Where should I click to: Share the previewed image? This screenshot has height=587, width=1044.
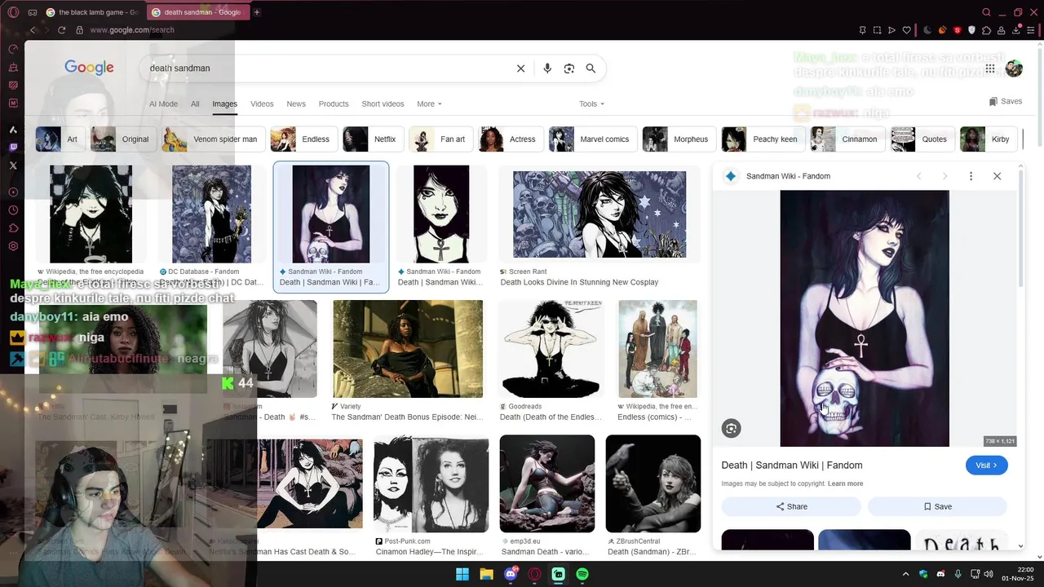click(791, 506)
